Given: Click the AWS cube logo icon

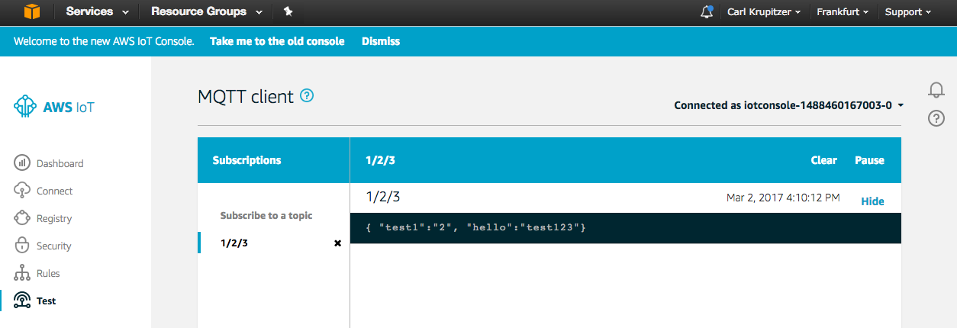Looking at the screenshot, I should pos(31,12).
